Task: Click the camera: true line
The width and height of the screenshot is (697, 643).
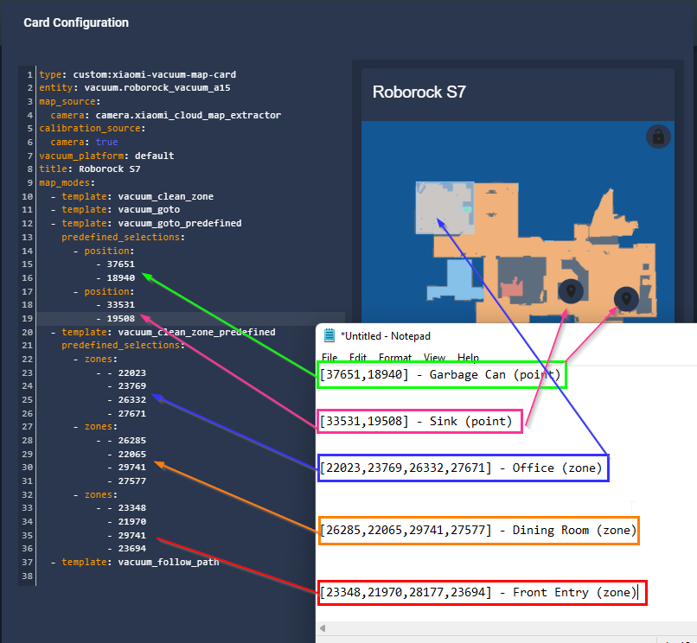Action: click(84, 143)
